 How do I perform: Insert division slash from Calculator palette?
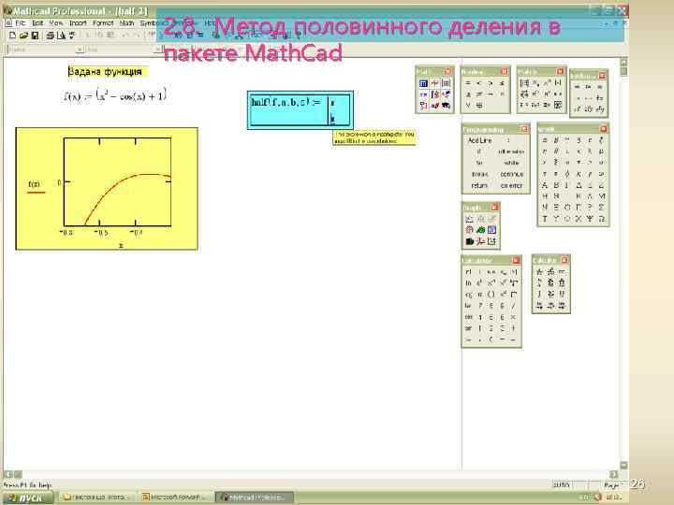pyautogui.click(x=513, y=306)
